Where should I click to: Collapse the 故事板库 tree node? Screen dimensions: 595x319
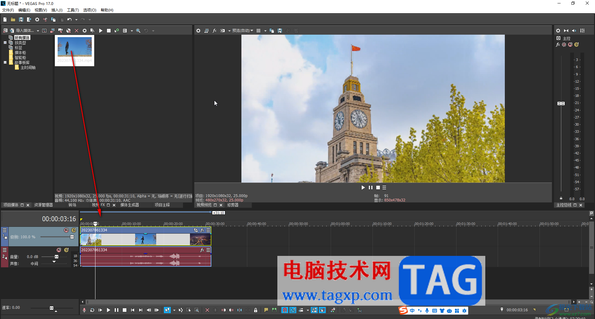tap(5, 63)
